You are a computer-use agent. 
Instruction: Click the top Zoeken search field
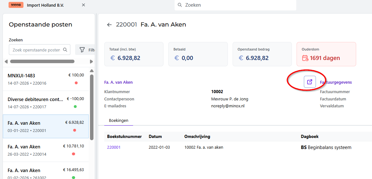[x=235, y=5]
